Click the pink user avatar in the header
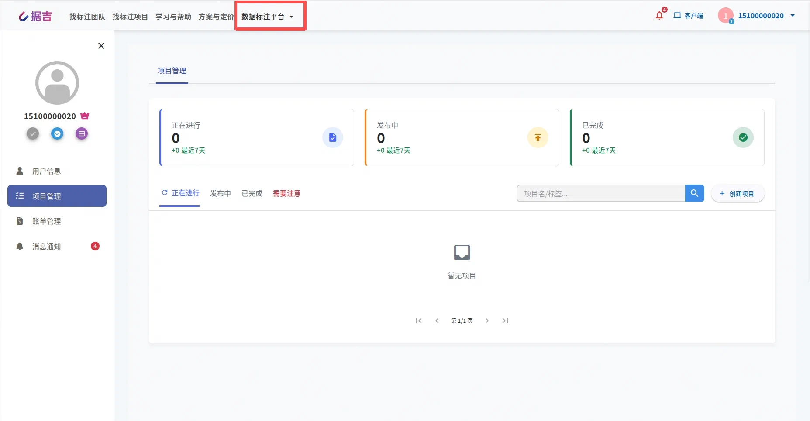 click(x=726, y=16)
